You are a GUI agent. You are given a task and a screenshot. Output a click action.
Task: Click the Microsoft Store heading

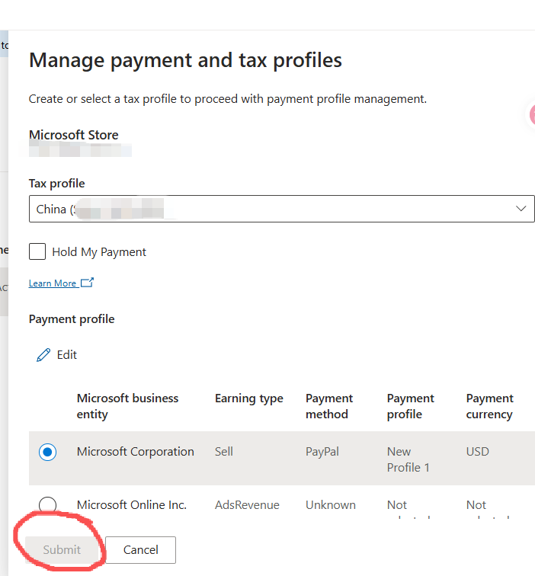pos(73,135)
